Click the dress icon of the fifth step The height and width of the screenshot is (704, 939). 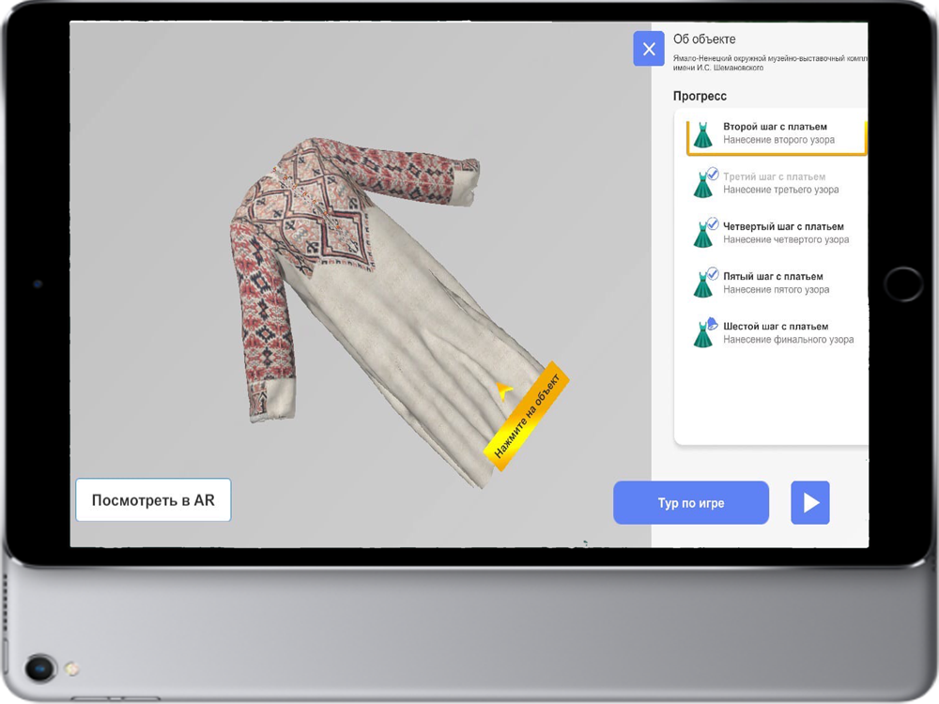pos(702,284)
